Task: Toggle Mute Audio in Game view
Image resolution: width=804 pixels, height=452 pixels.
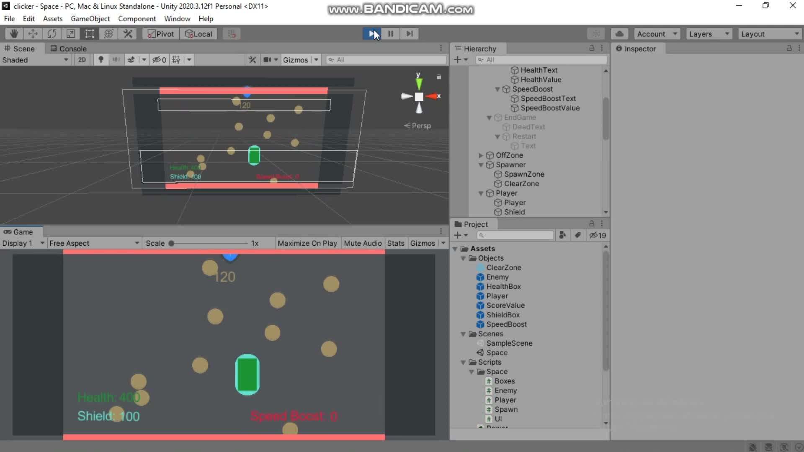Action: [x=363, y=243]
